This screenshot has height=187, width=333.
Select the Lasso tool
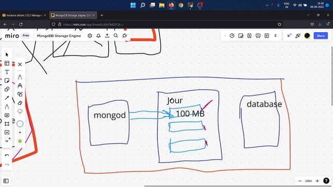pos(20,111)
